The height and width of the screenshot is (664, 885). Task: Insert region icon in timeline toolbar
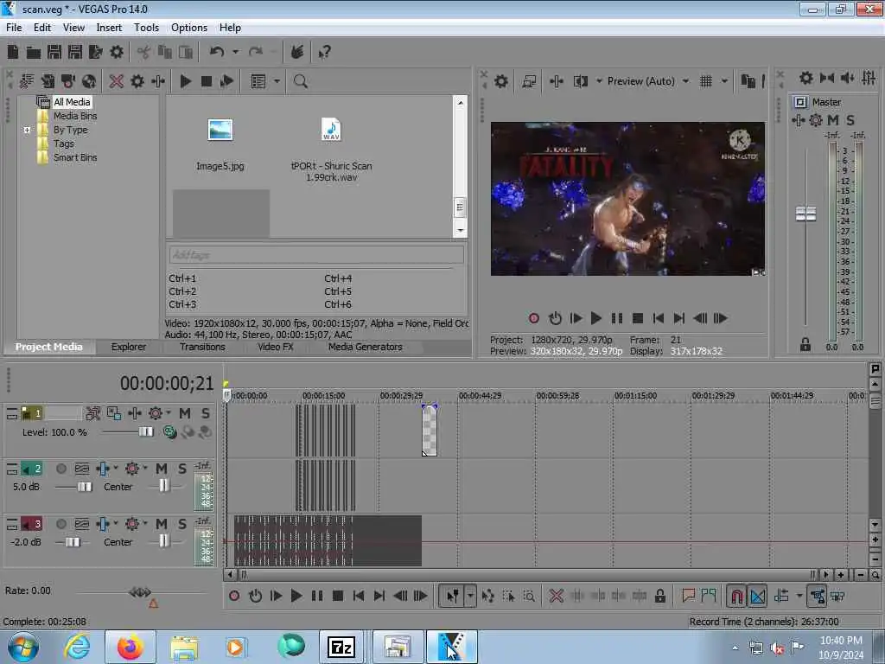(x=709, y=596)
